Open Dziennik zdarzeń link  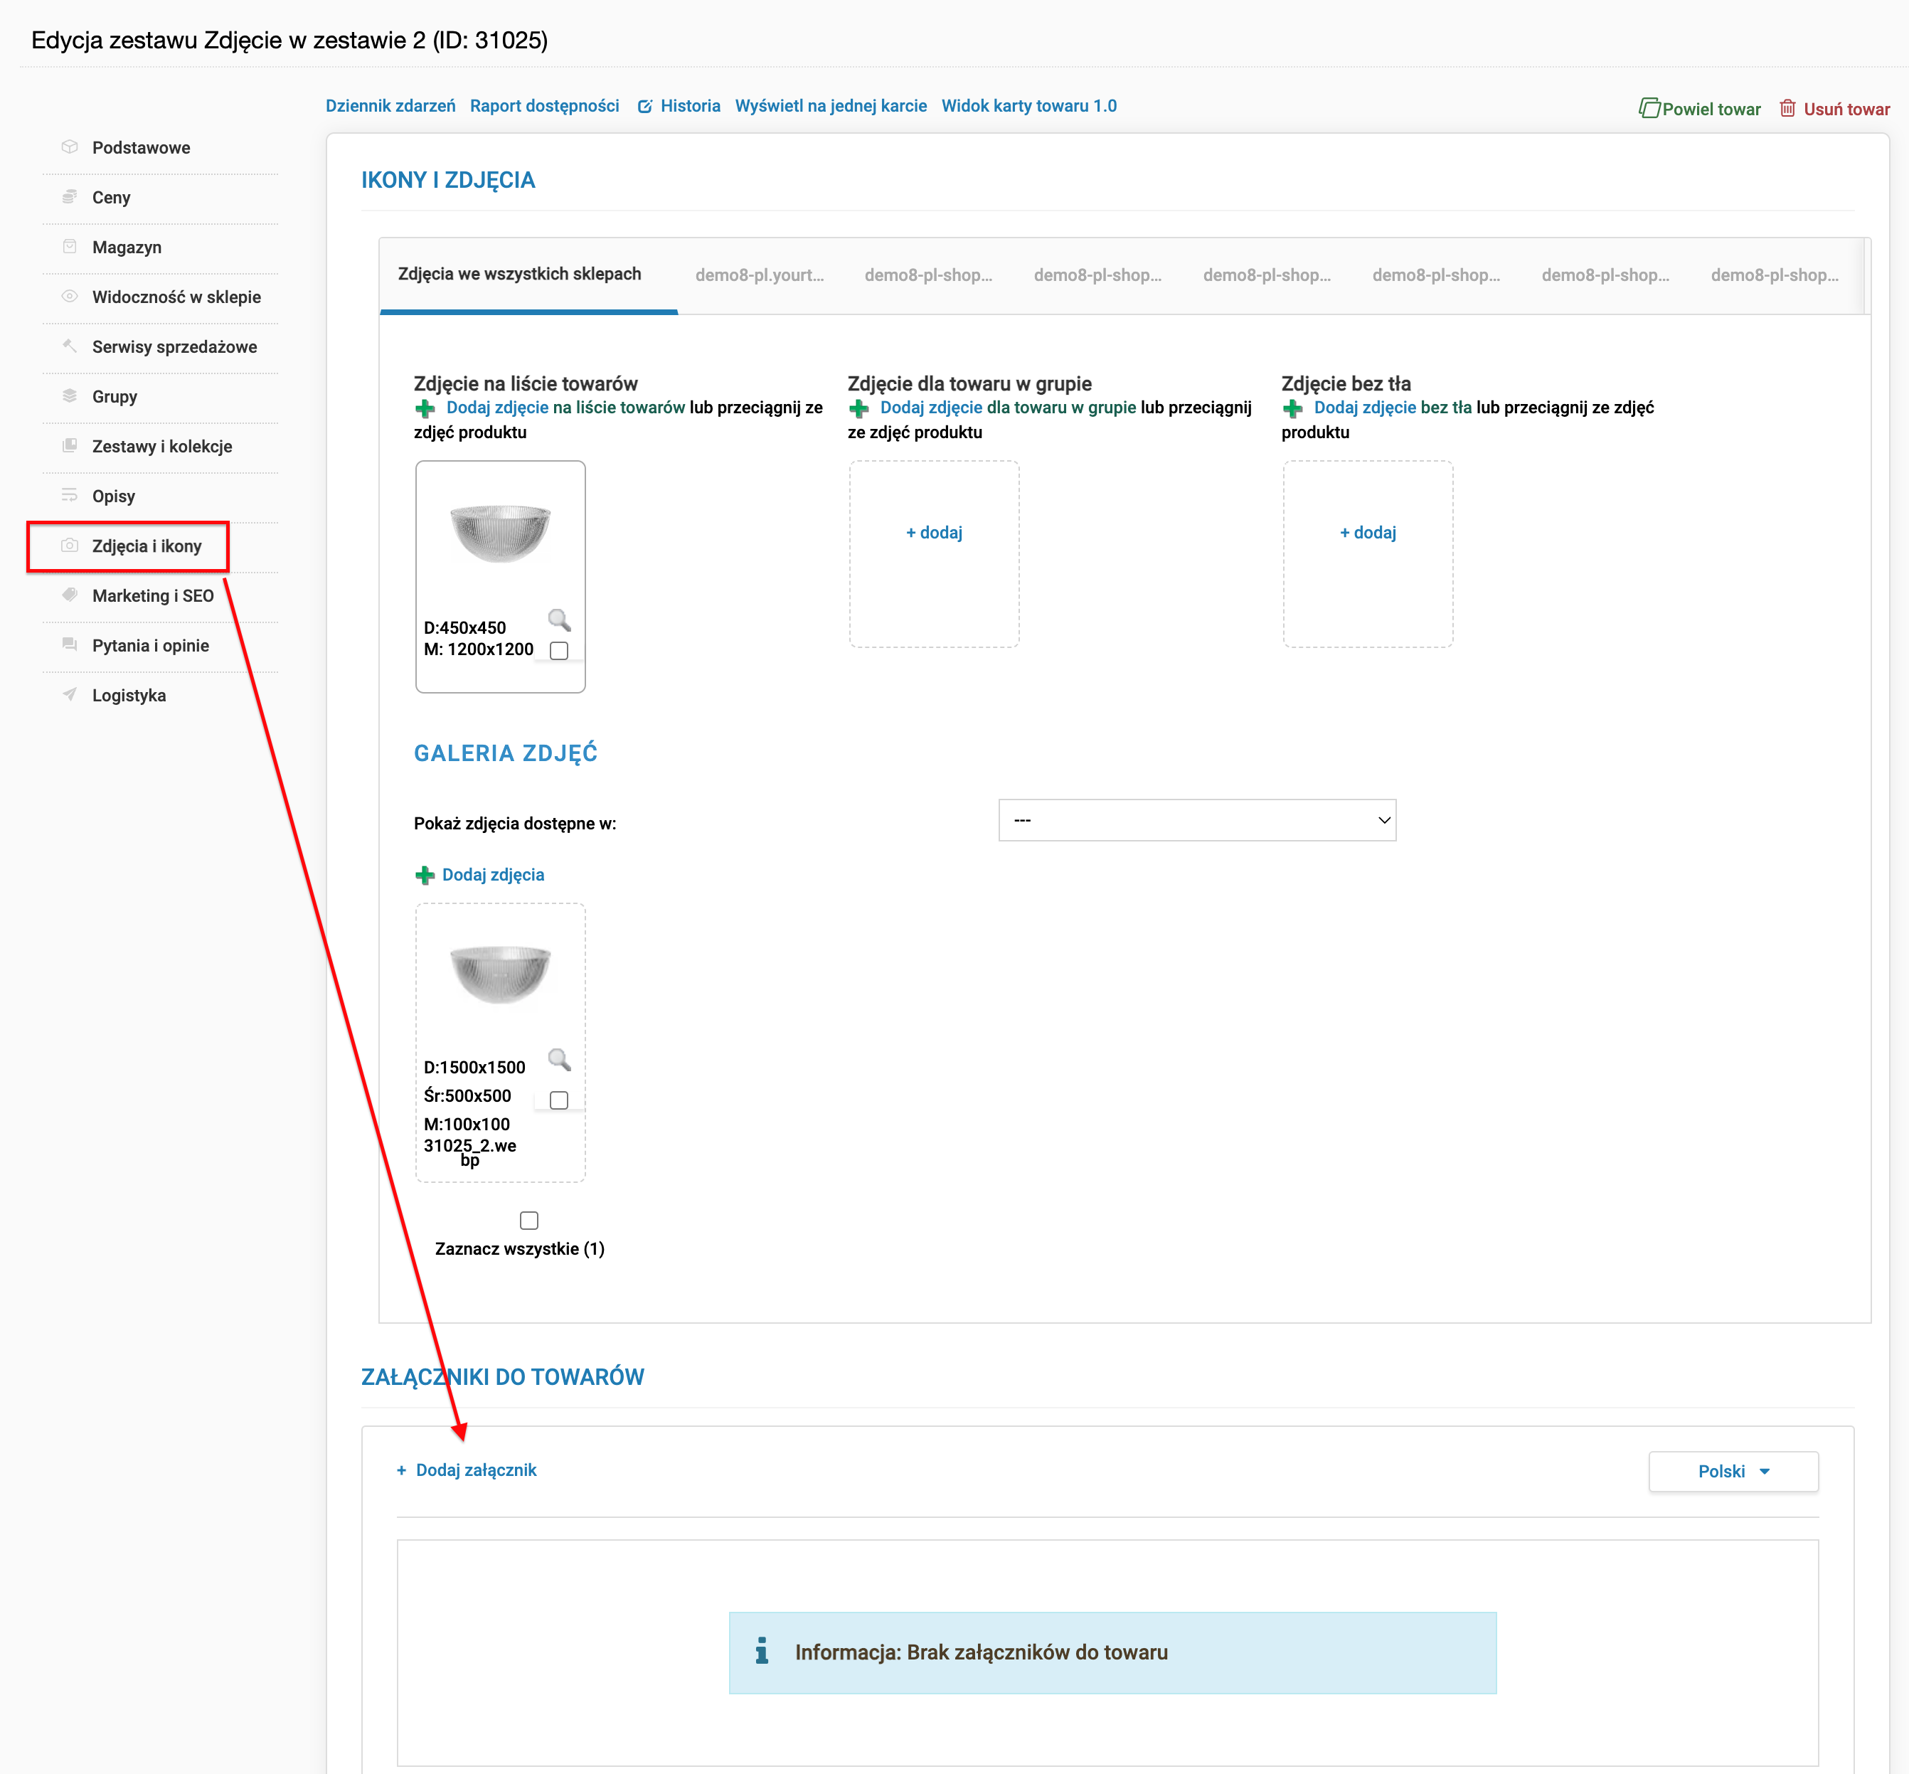[390, 107]
